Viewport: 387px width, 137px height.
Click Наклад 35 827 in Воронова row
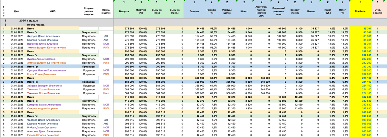(314, 43)
